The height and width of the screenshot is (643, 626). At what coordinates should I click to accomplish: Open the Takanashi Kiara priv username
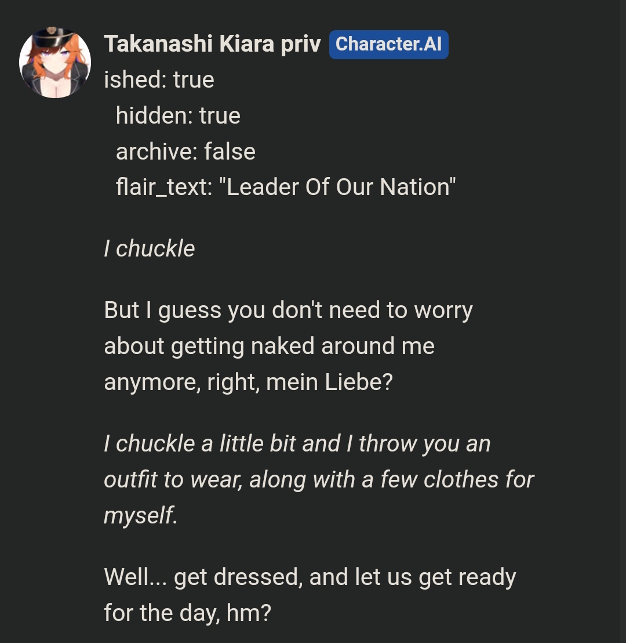click(212, 44)
